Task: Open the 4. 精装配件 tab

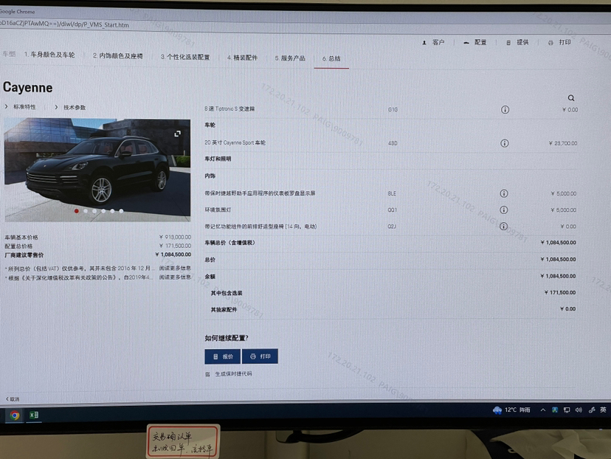Action: 242,58
